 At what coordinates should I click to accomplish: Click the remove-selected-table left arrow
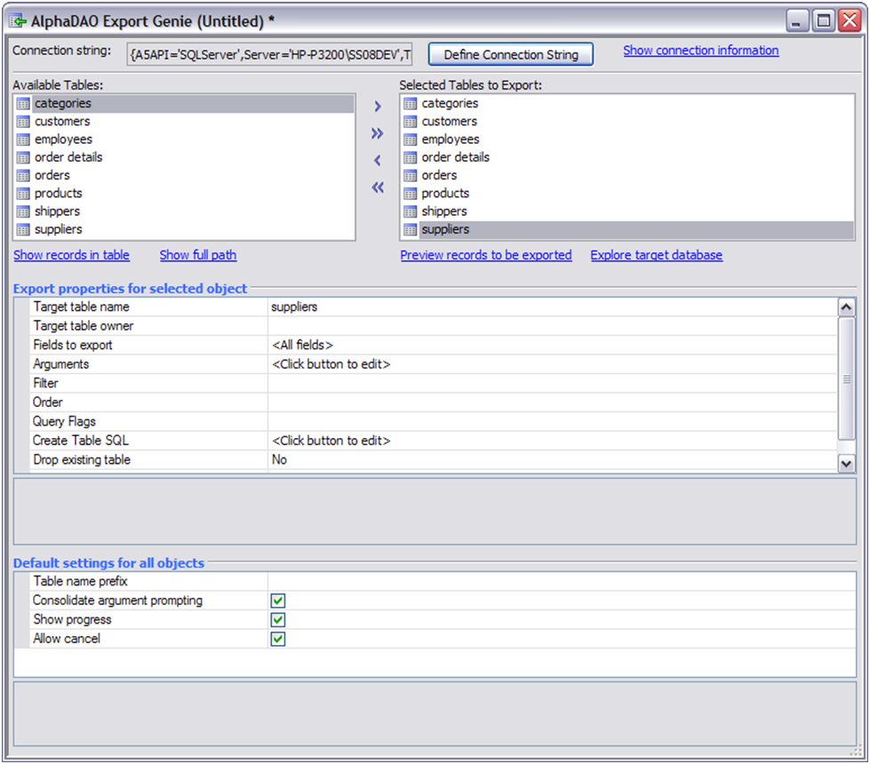click(378, 160)
